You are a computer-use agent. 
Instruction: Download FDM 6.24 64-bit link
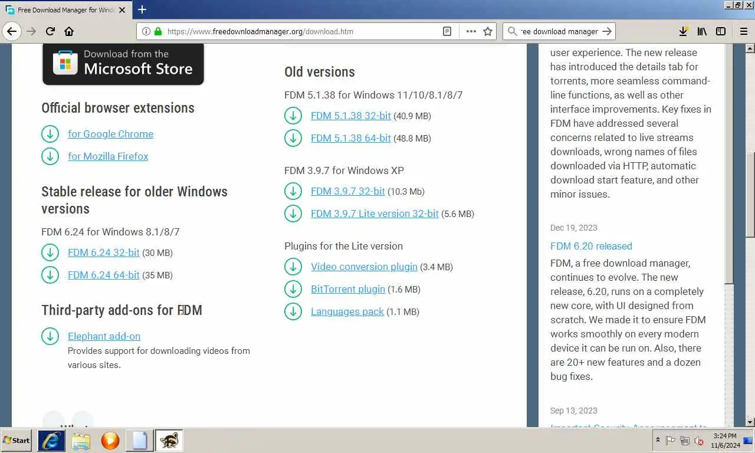coord(104,275)
